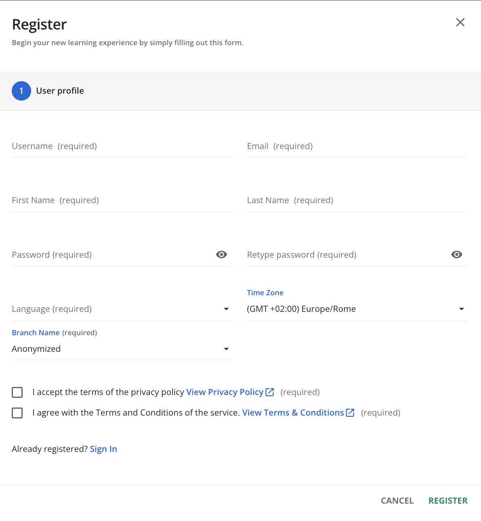
Task: Focus the Email input field
Action: point(357,146)
